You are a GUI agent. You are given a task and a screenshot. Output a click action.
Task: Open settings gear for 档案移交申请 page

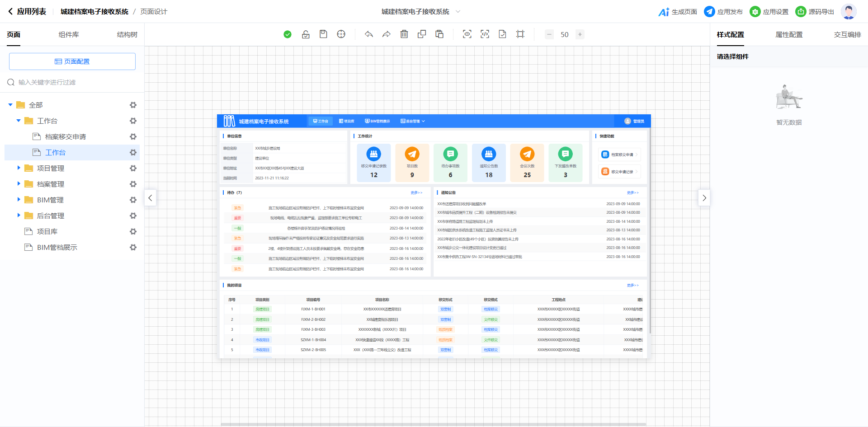[133, 136]
